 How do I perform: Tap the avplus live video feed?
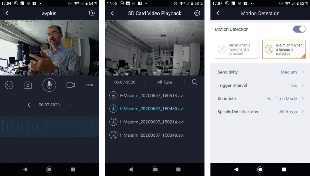pos(50,47)
